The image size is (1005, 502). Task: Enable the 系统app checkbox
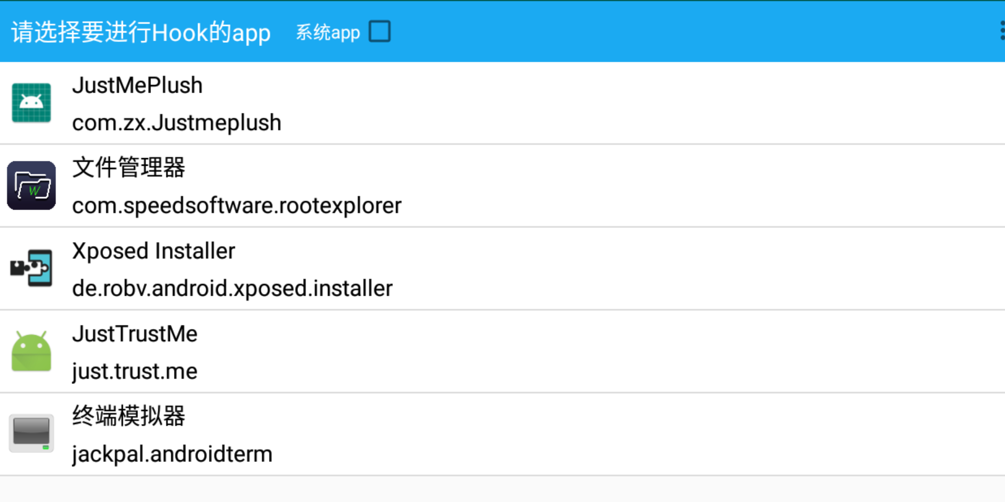[379, 31]
